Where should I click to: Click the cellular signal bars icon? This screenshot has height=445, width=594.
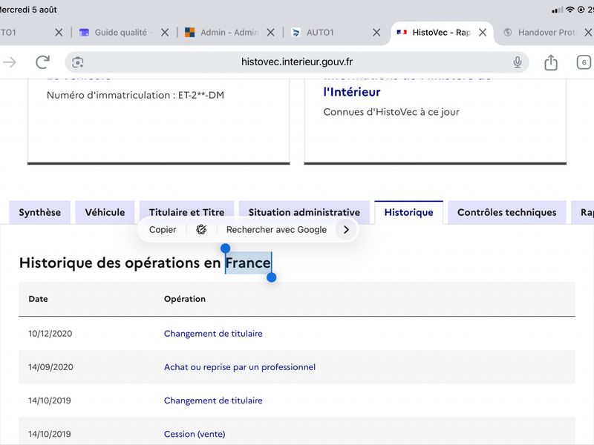click(558, 10)
